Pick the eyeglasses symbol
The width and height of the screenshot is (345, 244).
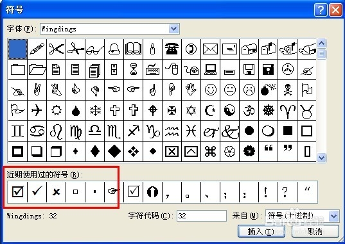(95, 49)
